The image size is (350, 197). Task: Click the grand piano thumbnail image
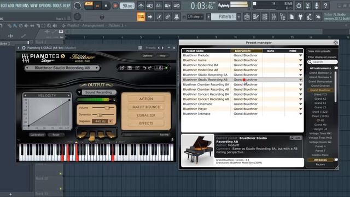click(198, 150)
